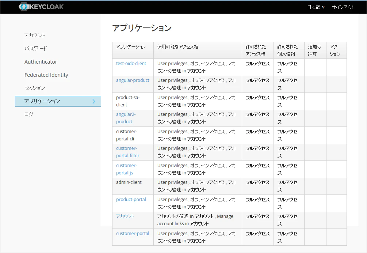Viewport: 367px width, 253px height.
Task: Open the test-oidc-client application link
Action: [131, 64]
